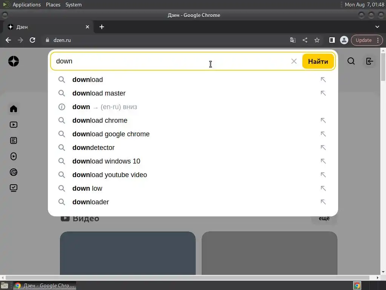Click the show desktop taskbar icon
386x290 pixels.
(x=5, y=286)
